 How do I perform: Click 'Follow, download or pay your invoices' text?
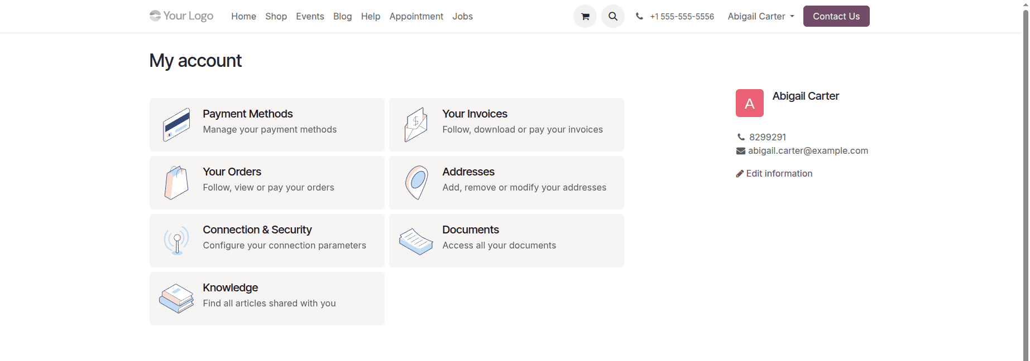pos(523,129)
